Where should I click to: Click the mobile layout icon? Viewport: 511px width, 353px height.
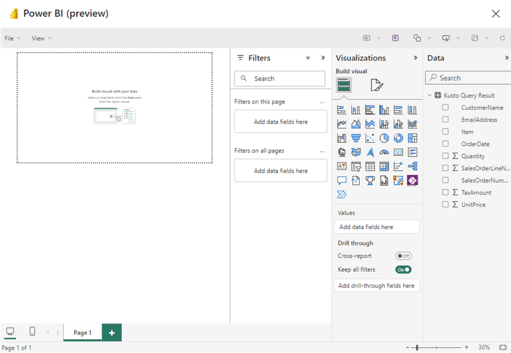(32, 331)
